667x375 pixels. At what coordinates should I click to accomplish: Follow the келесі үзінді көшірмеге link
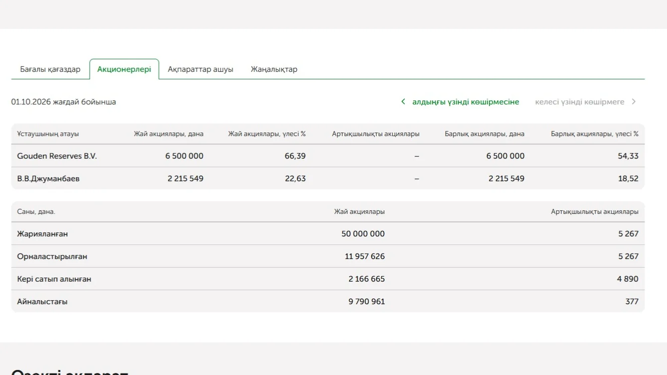585,102
